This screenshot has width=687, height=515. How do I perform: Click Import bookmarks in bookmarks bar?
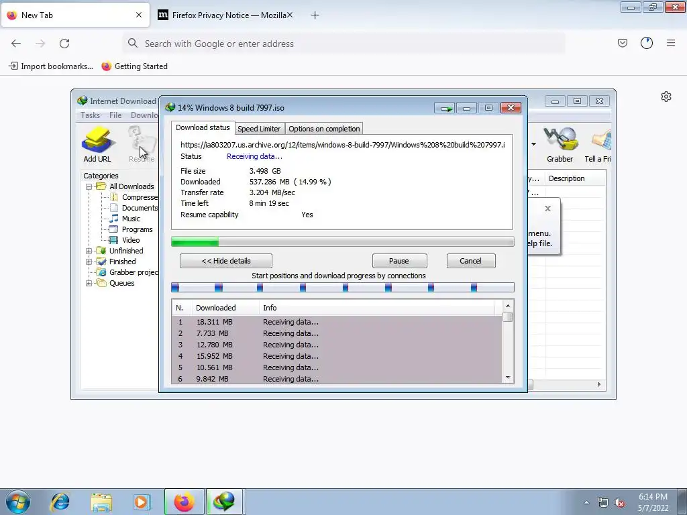point(51,66)
